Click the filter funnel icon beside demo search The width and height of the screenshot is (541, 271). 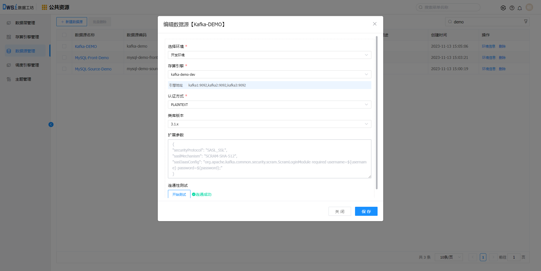click(526, 22)
